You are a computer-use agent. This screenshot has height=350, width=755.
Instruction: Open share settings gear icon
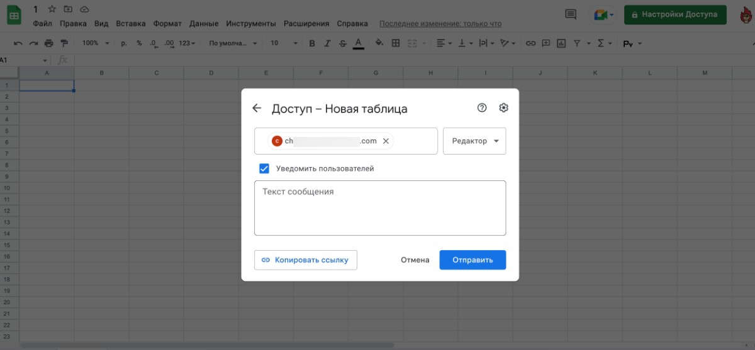[503, 108]
